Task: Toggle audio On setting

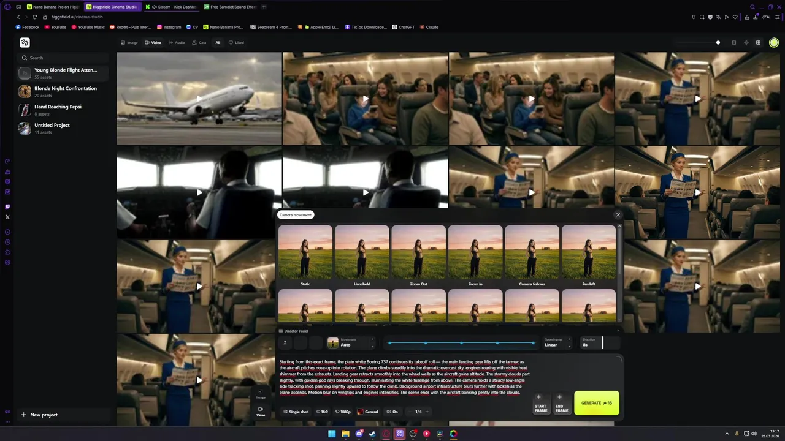Action: 392,412
